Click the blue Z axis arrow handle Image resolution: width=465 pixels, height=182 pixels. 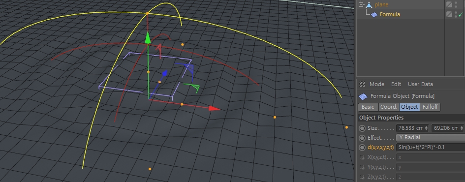coord(165,73)
